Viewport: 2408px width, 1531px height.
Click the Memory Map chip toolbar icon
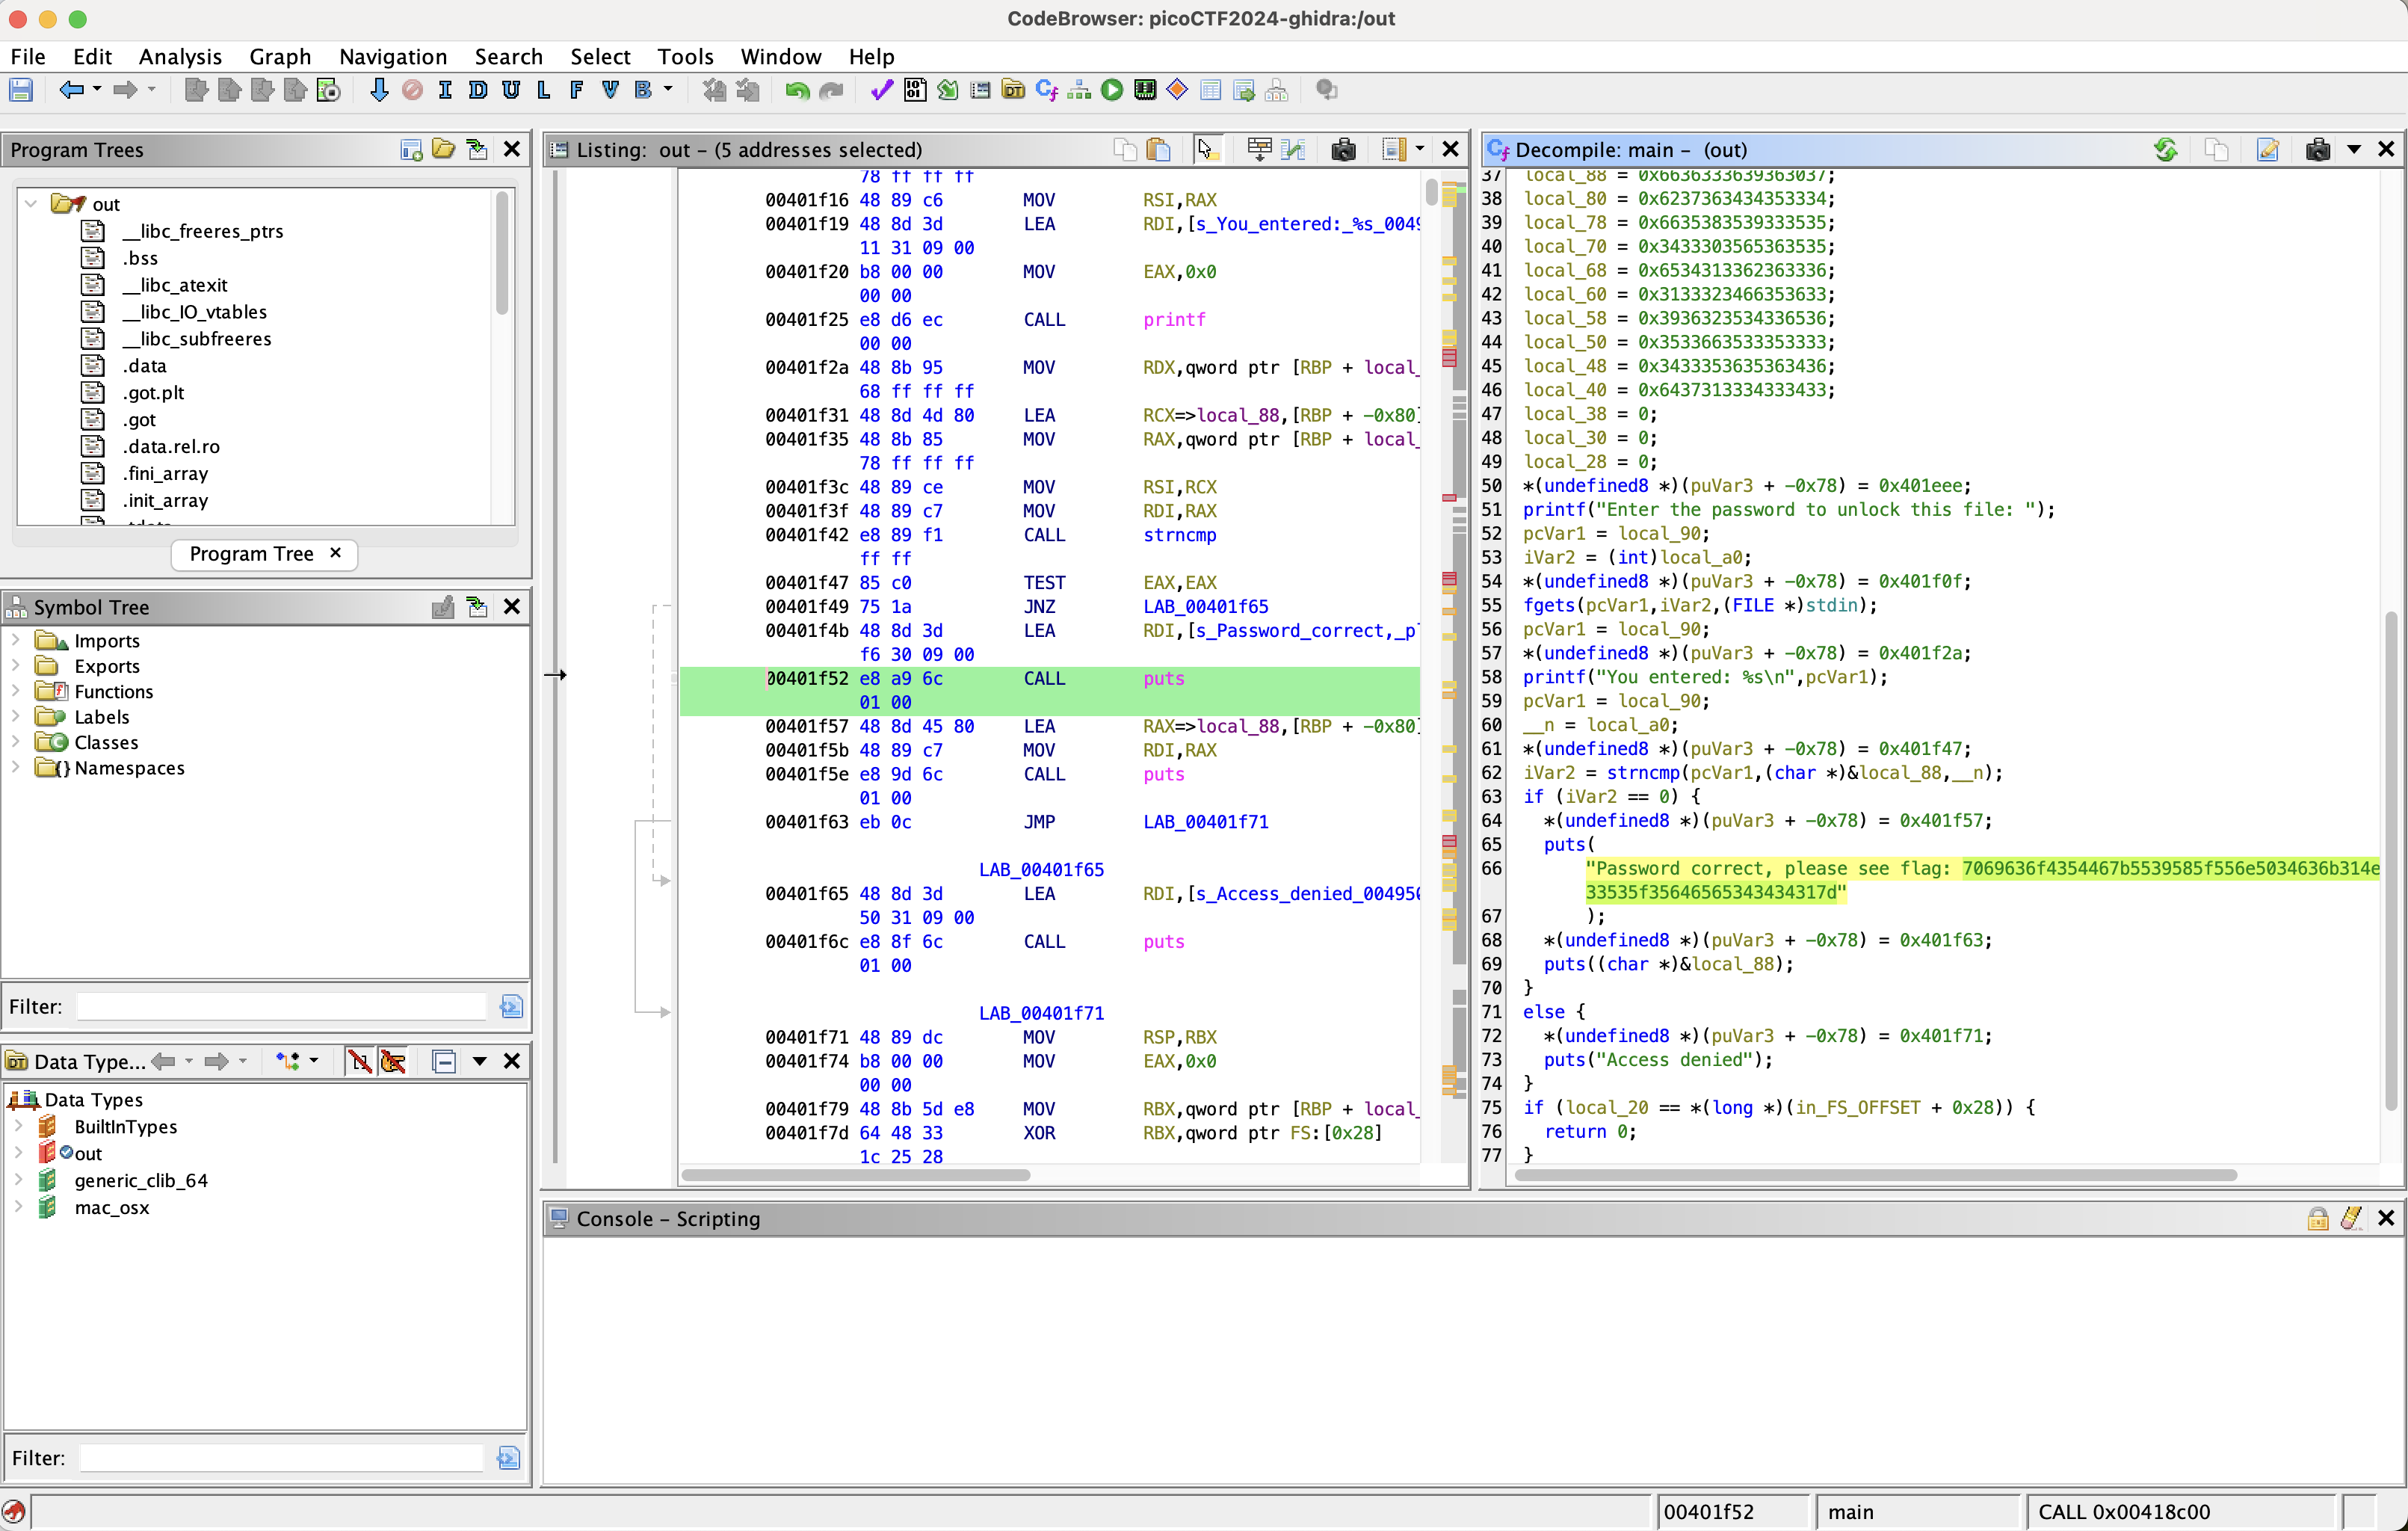1145,91
